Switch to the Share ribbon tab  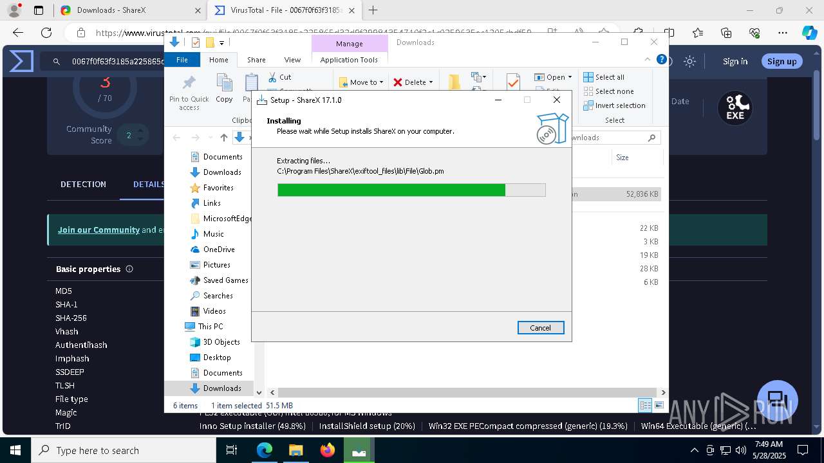point(256,60)
